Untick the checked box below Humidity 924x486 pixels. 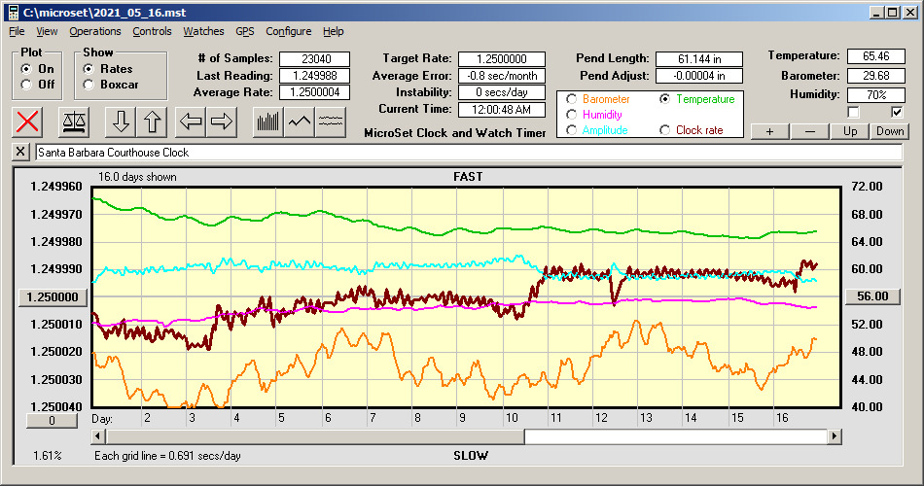[897, 112]
